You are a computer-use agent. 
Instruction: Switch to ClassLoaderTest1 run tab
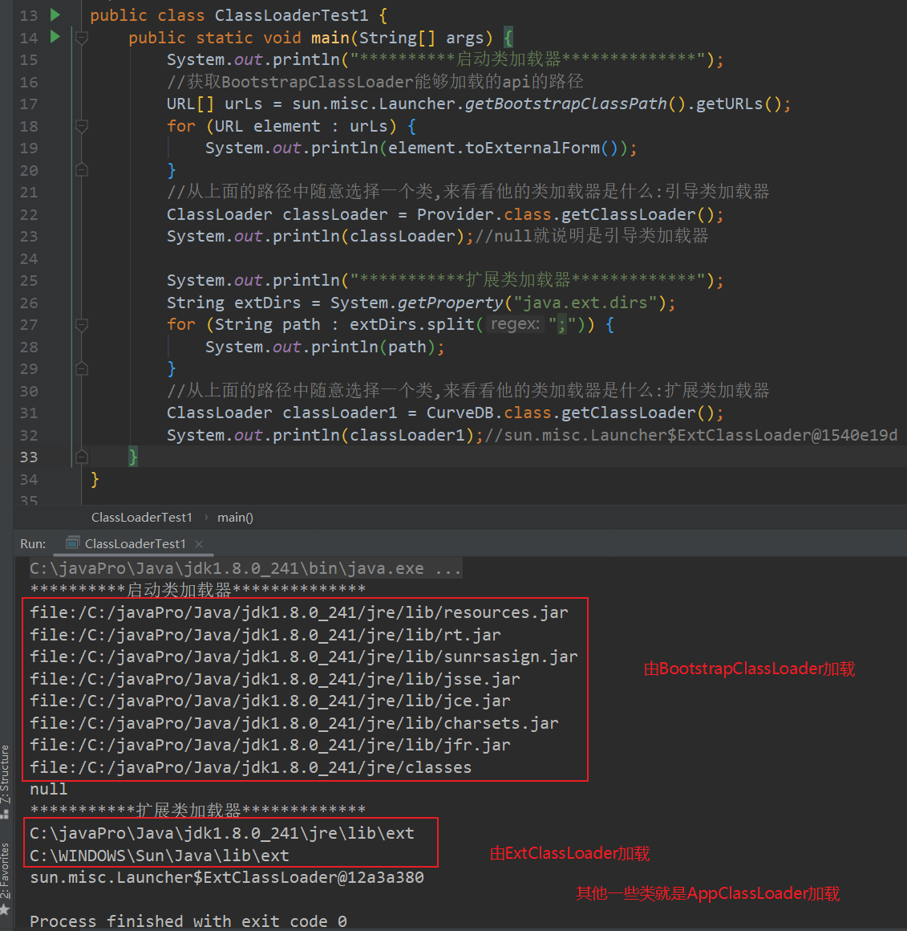point(135,543)
